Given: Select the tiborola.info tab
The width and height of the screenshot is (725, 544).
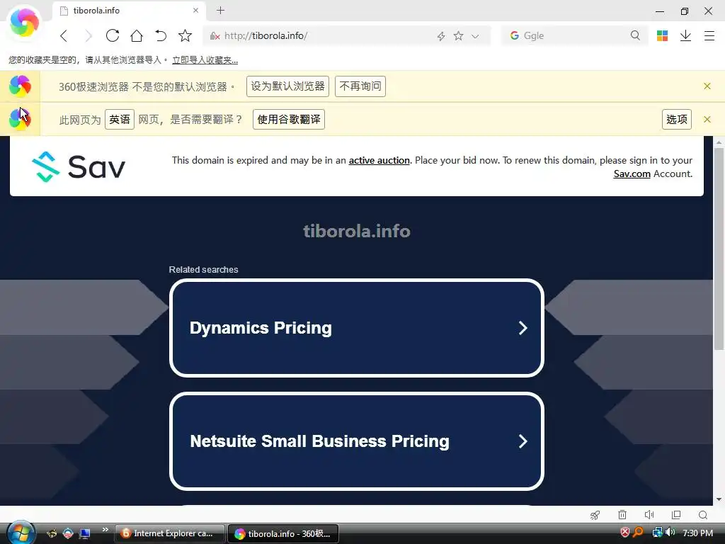Looking at the screenshot, I should [x=130, y=11].
